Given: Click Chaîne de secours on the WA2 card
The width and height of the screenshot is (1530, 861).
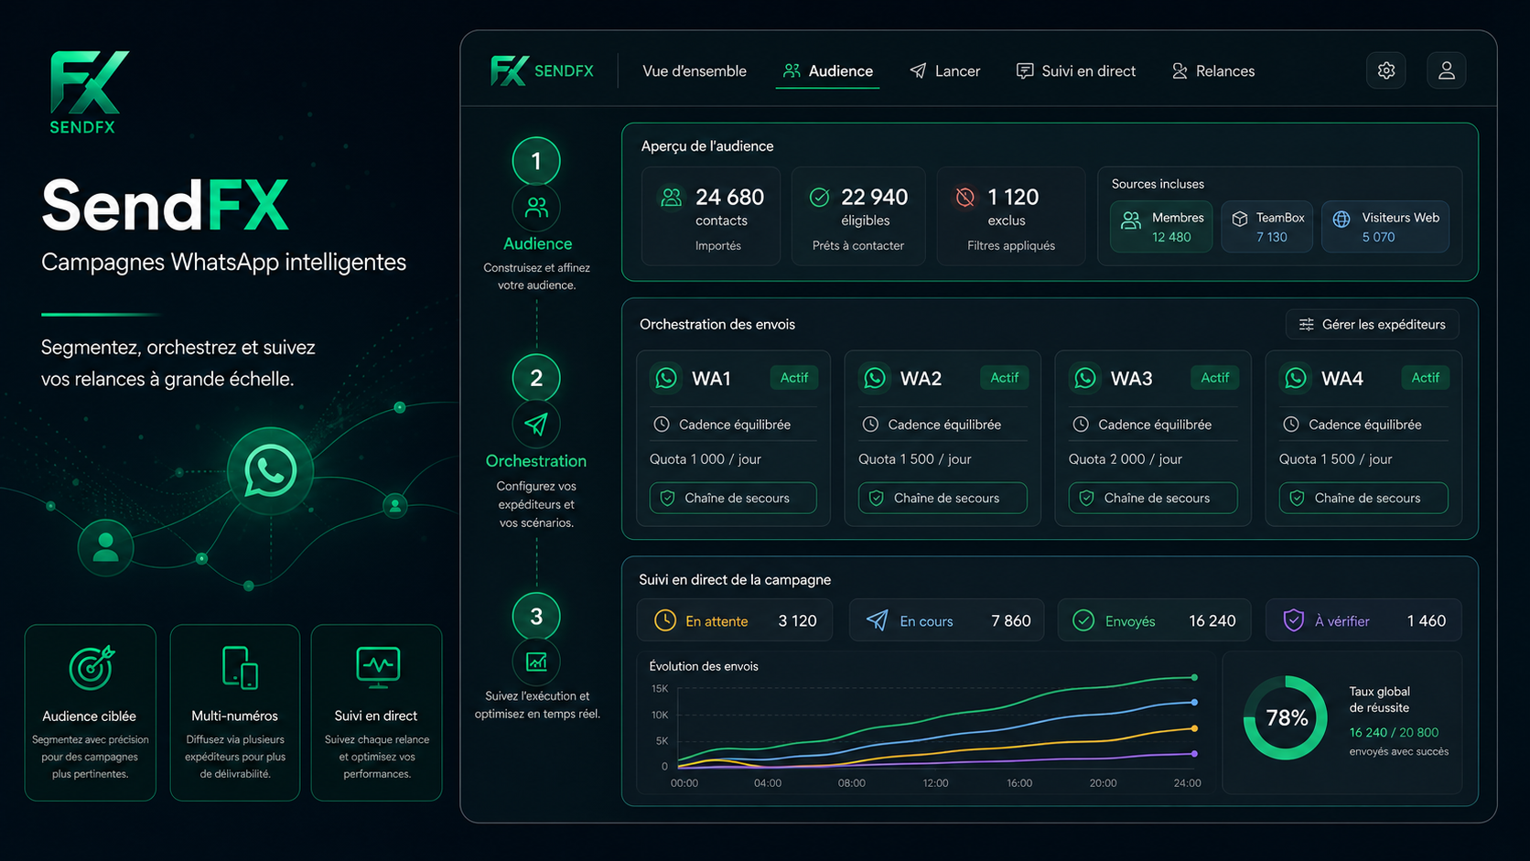Looking at the screenshot, I should pyautogui.click(x=943, y=498).
